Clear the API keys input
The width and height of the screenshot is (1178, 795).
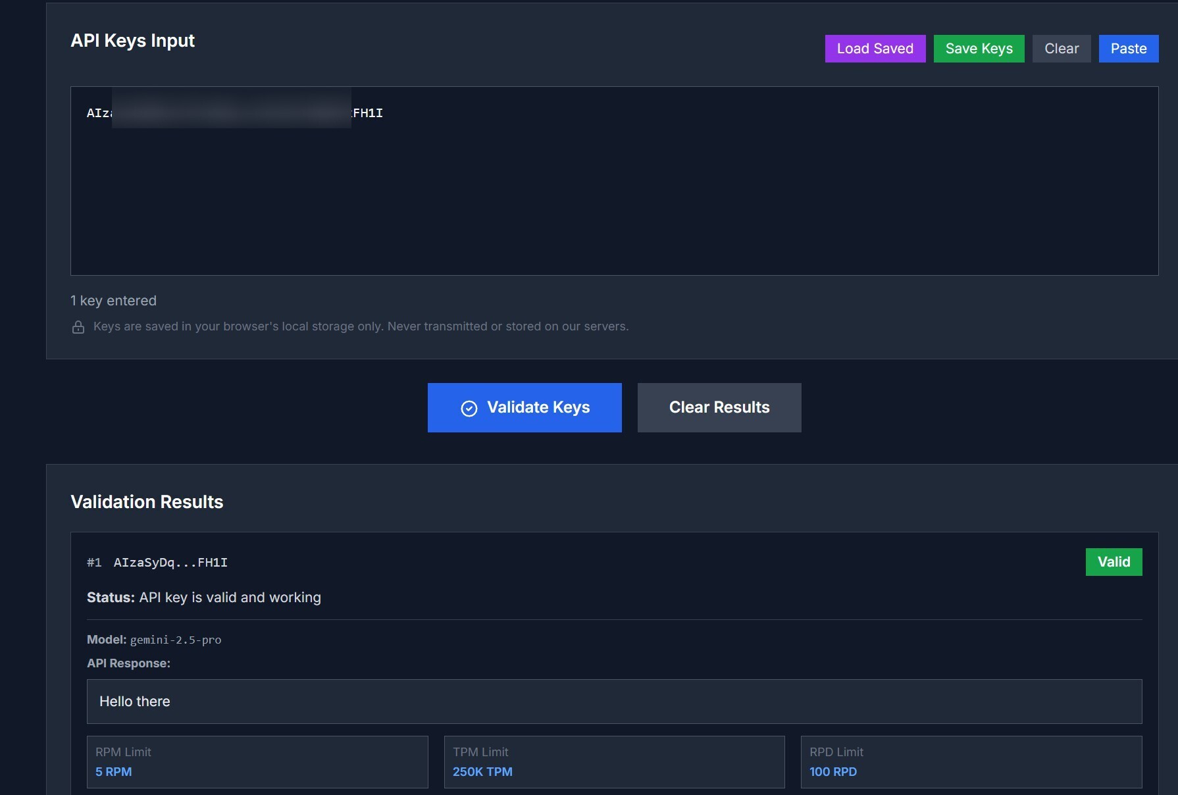(1061, 49)
